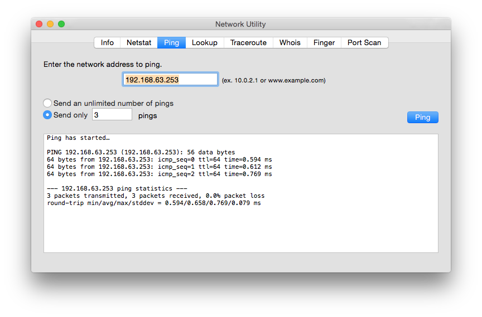Click the icmp_seq=2 result line
This screenshot has height=317, width=482.
159,174
